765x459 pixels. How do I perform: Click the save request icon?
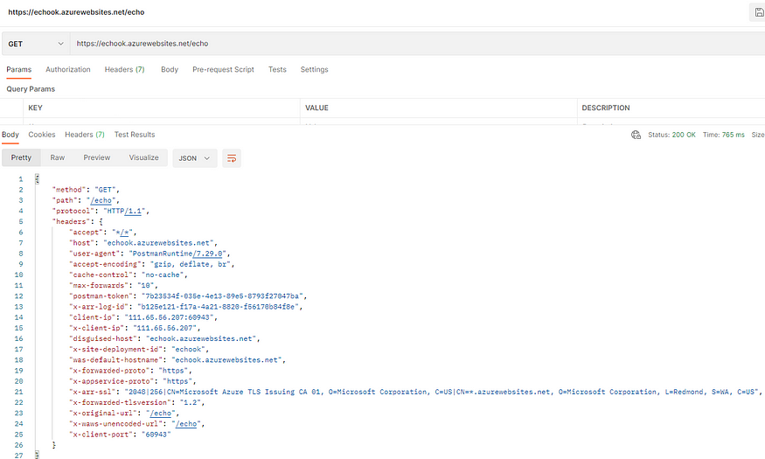click(759, 12)
